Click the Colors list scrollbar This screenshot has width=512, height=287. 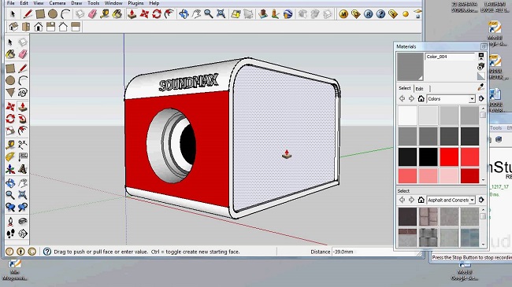coord(483,144)
